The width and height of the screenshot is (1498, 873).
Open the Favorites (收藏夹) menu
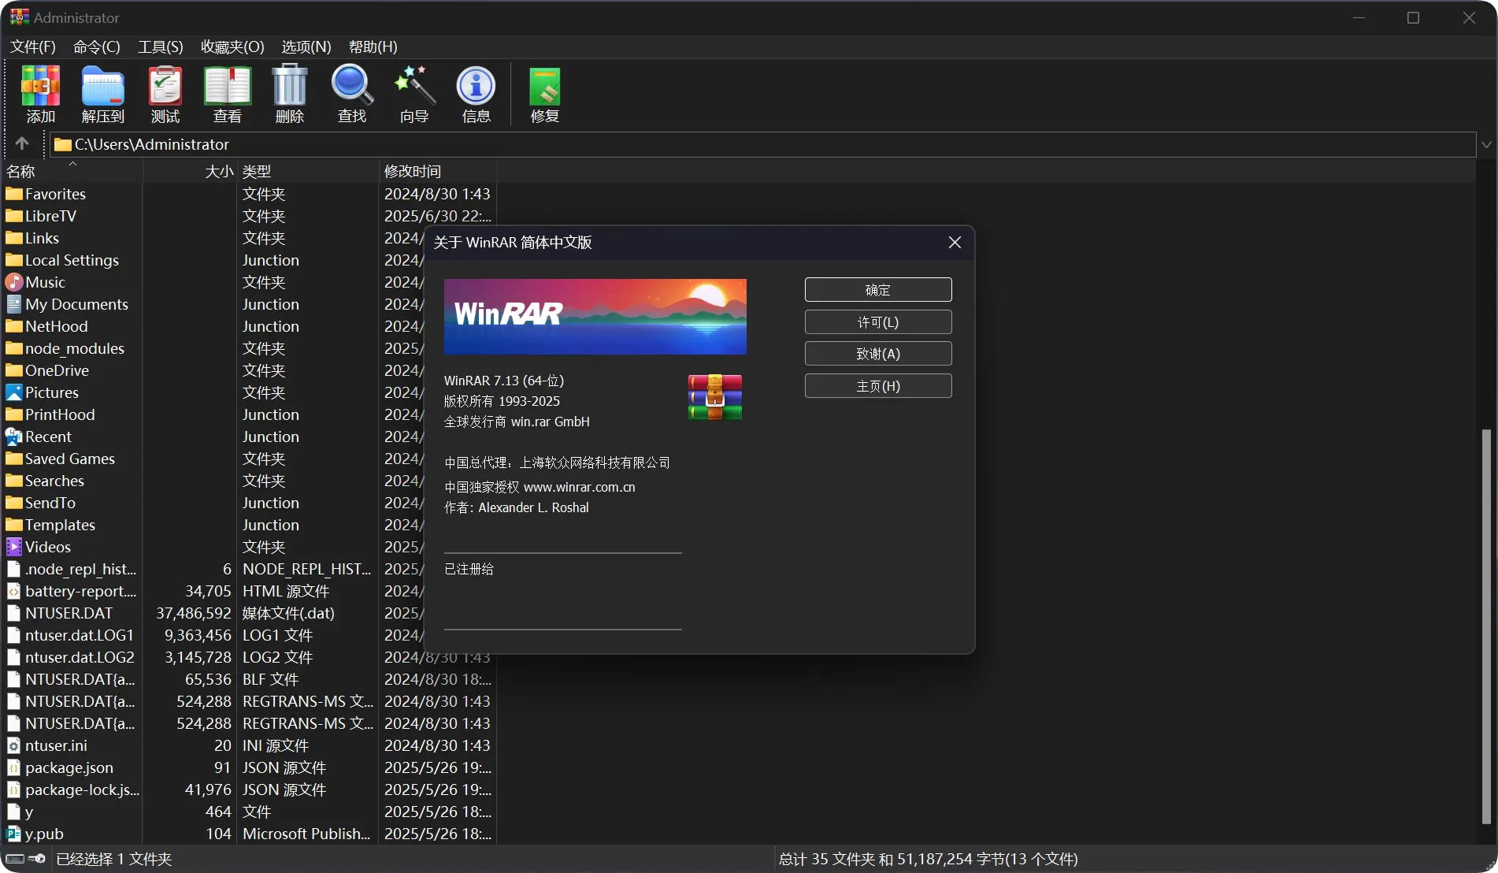[x=232, y=46]
